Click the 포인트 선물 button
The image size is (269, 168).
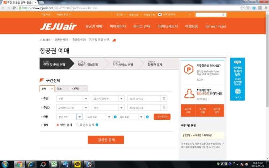pos(203,110)
